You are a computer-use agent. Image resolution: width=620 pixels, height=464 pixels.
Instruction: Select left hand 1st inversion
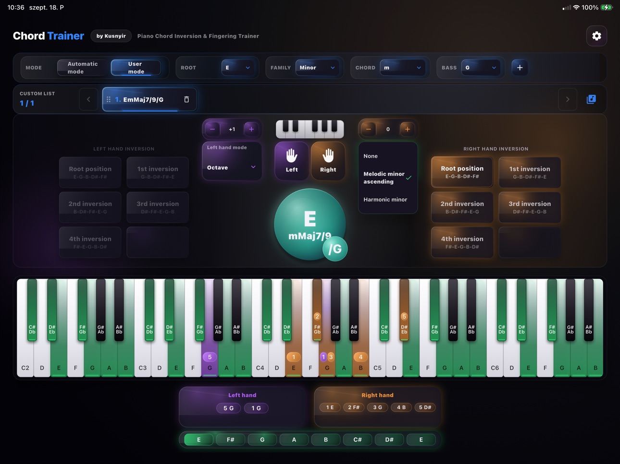158,172
